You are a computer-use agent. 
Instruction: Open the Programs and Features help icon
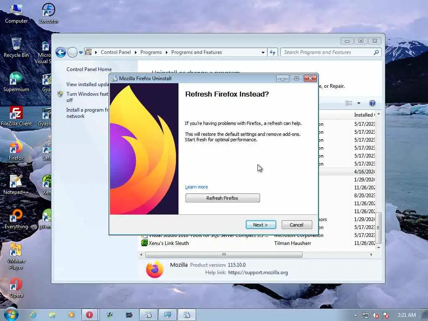(372, 103)
